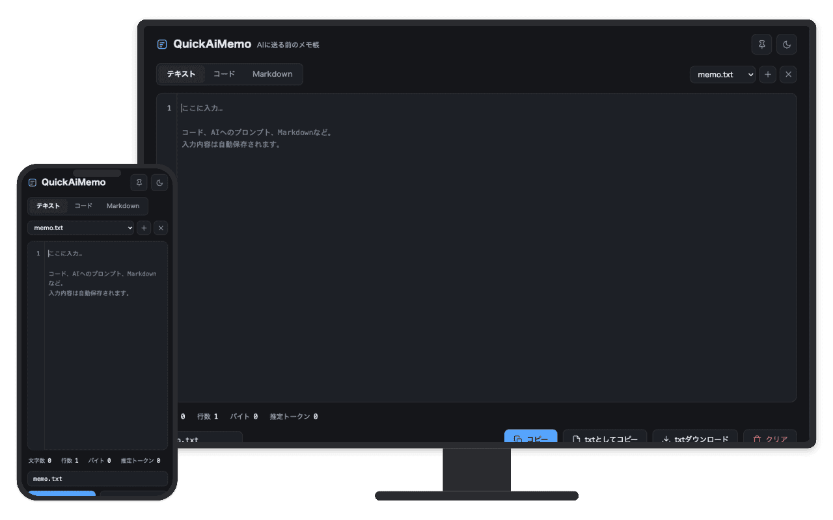Click the pin icon on phone mockup
Screen dimensions: 833x520
(139, 183)
